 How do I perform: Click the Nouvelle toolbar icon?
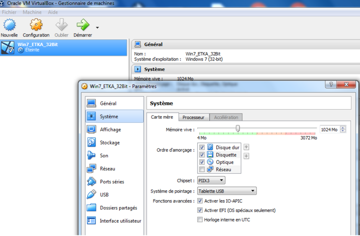(9, 25)
